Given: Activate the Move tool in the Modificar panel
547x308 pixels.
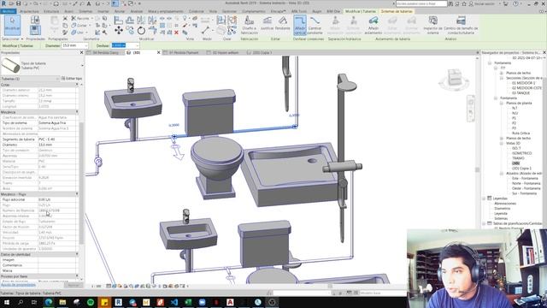Looking at the screenshot, I should tap(119, 31).
